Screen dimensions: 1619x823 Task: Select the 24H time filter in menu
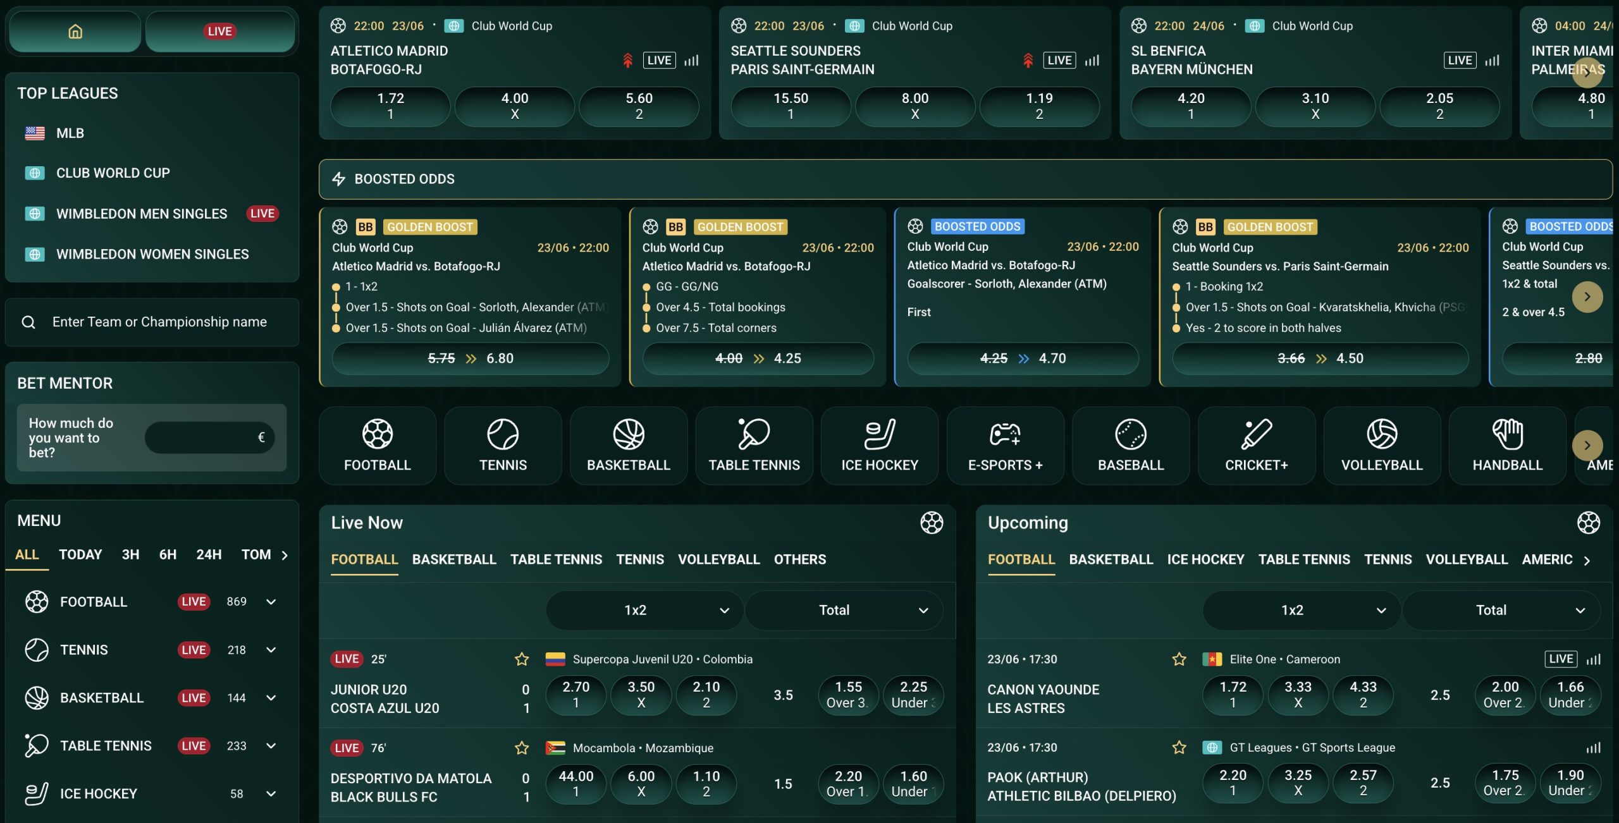(x=209, y=554)
